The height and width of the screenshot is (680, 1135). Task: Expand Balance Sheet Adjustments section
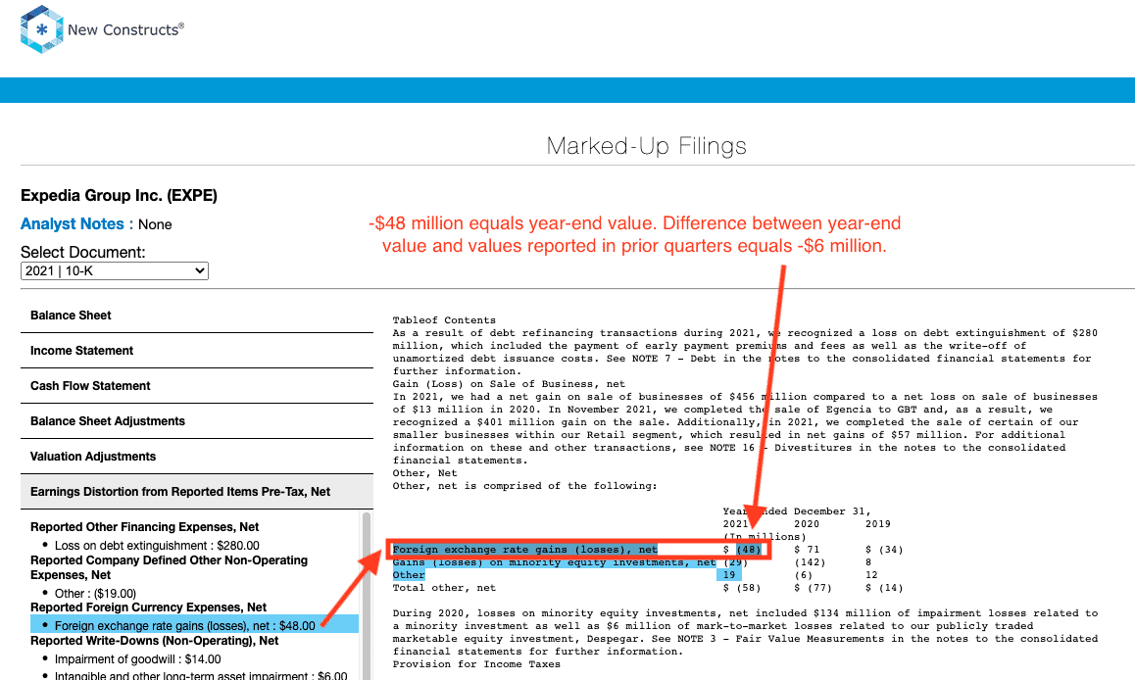(107, 421)
